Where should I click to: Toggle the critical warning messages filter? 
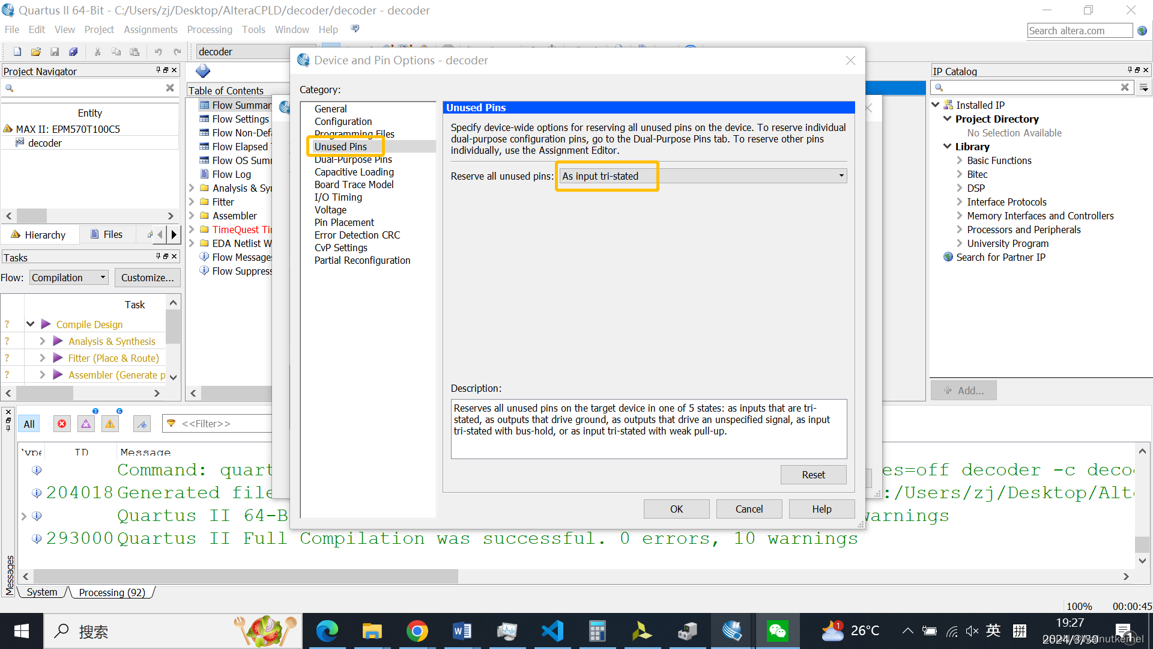(86, 424)
